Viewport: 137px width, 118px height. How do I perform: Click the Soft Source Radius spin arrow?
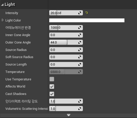[80, 57]
